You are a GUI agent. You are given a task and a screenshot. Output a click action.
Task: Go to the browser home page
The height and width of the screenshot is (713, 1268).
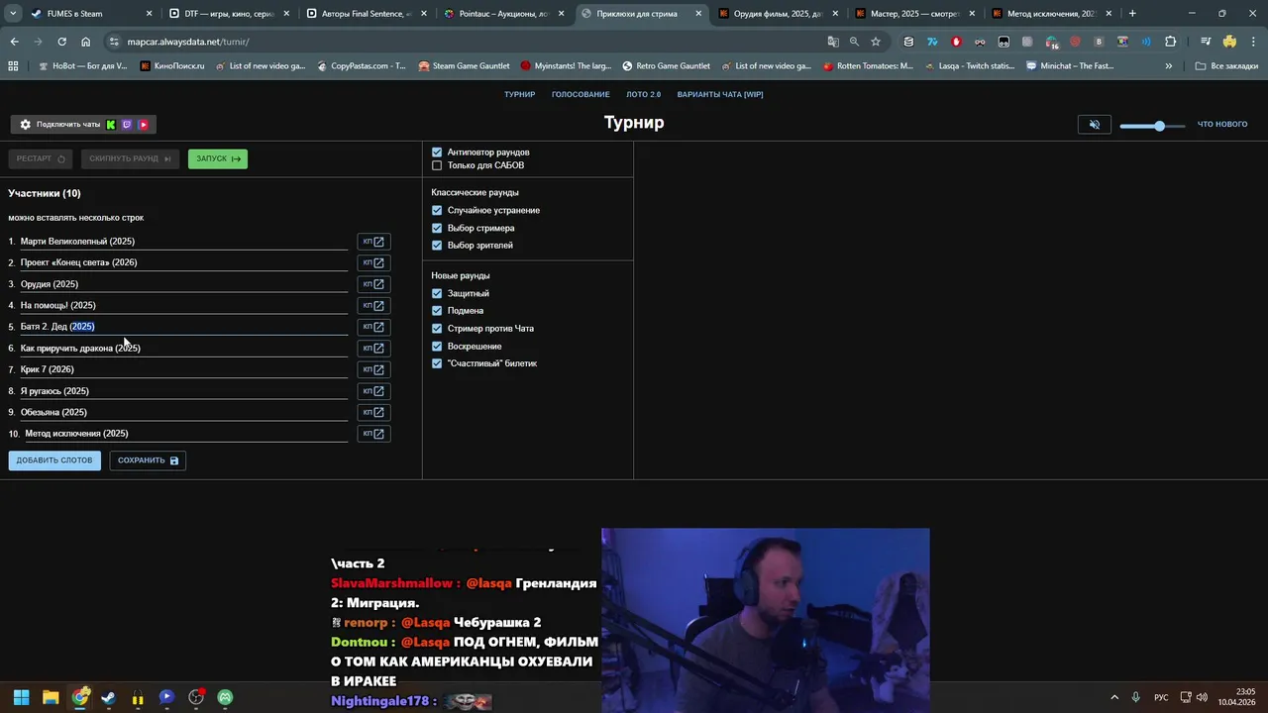[x=86, y=42]
